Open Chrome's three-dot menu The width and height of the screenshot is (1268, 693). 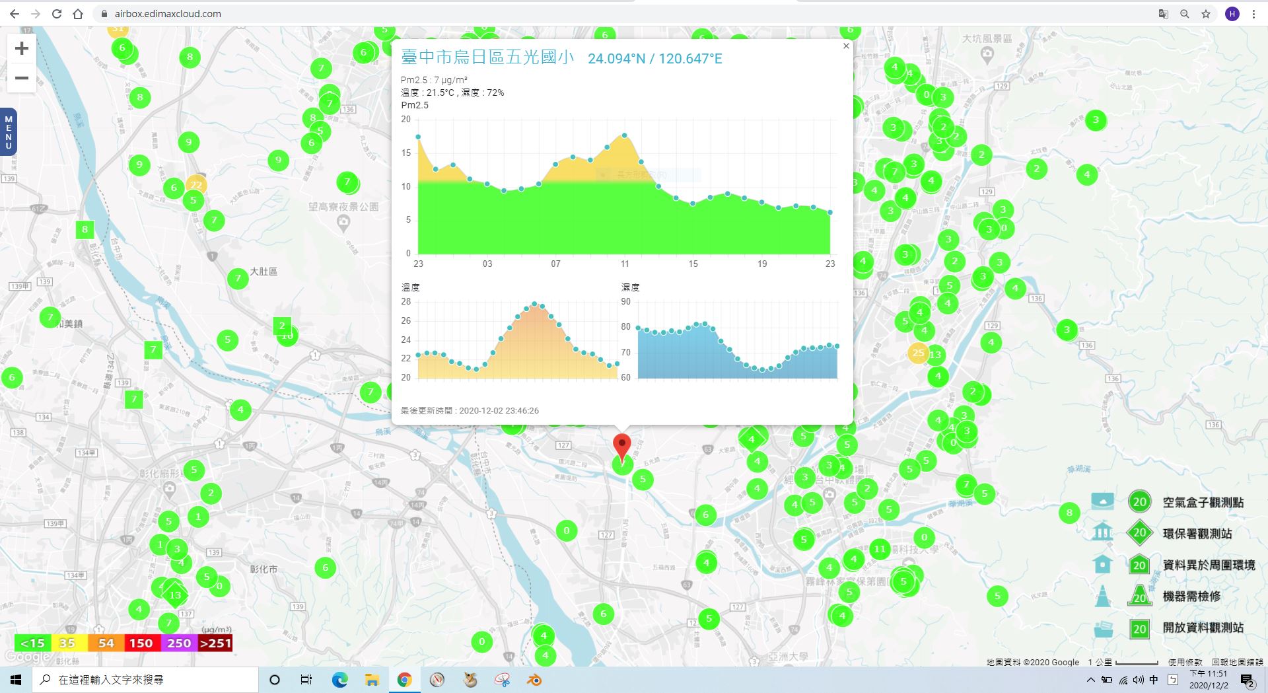pos(1253,14)
